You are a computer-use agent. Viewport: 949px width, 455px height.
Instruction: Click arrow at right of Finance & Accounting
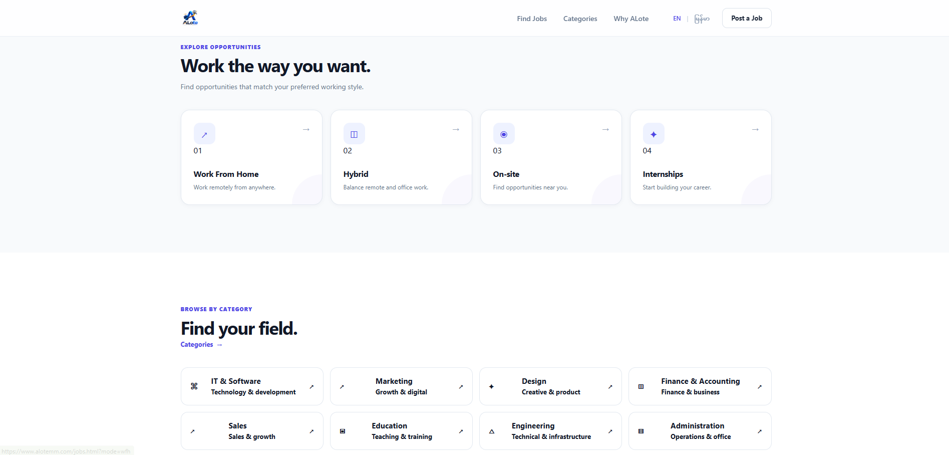(x=760, y=386)
